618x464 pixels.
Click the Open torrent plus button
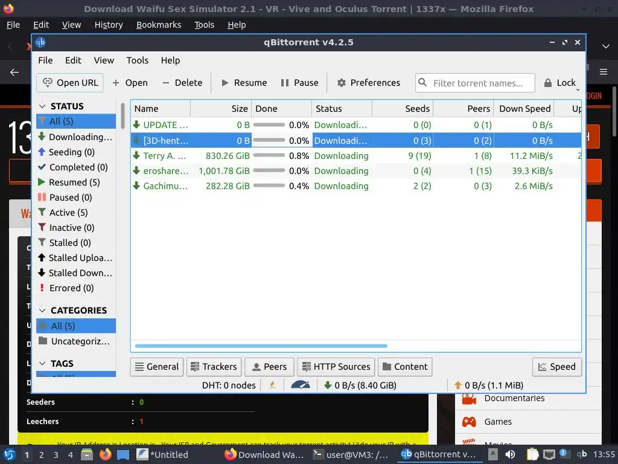pos(130,83)
